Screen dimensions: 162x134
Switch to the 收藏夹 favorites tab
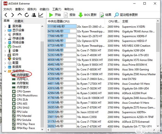click(19, 21)
